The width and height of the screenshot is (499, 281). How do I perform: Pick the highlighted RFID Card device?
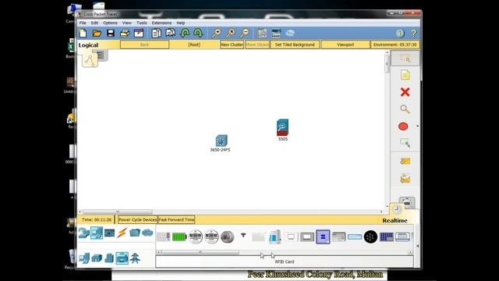tap(323, 237)
